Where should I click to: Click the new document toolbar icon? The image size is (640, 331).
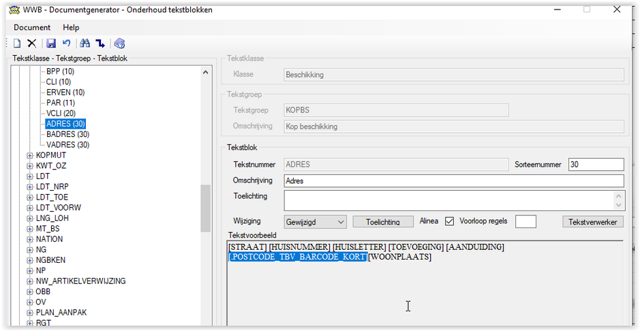pos(17,43)
